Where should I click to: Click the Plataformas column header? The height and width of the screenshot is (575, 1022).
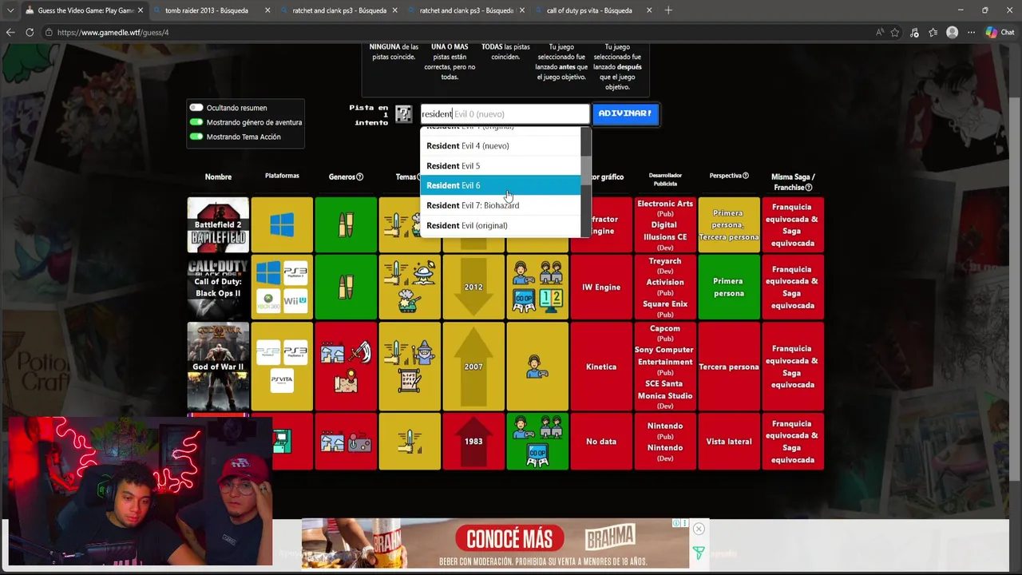click(282, 176)
